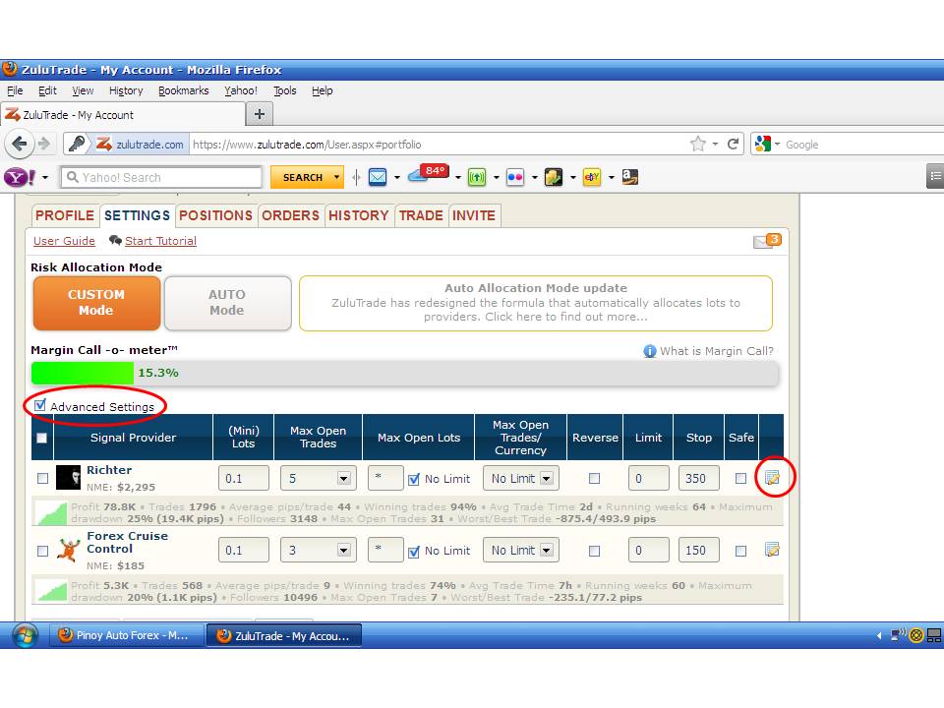
Task: Click the Flickr dots icon in toolbar
Action: point(515,177)
